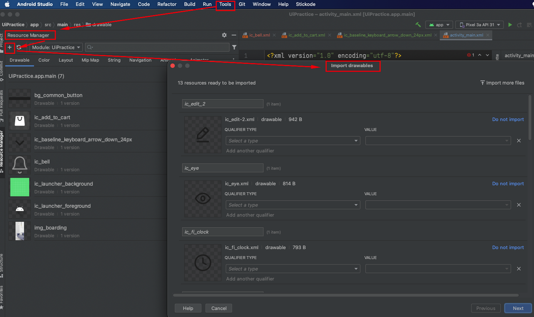Refresh the resource list
This screenshot has width=534, height=317.
19,47
